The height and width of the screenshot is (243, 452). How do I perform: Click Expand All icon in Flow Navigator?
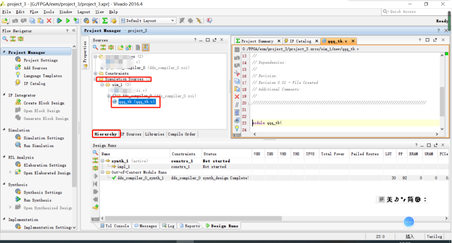pyautogui.click(x=21, y=39)
